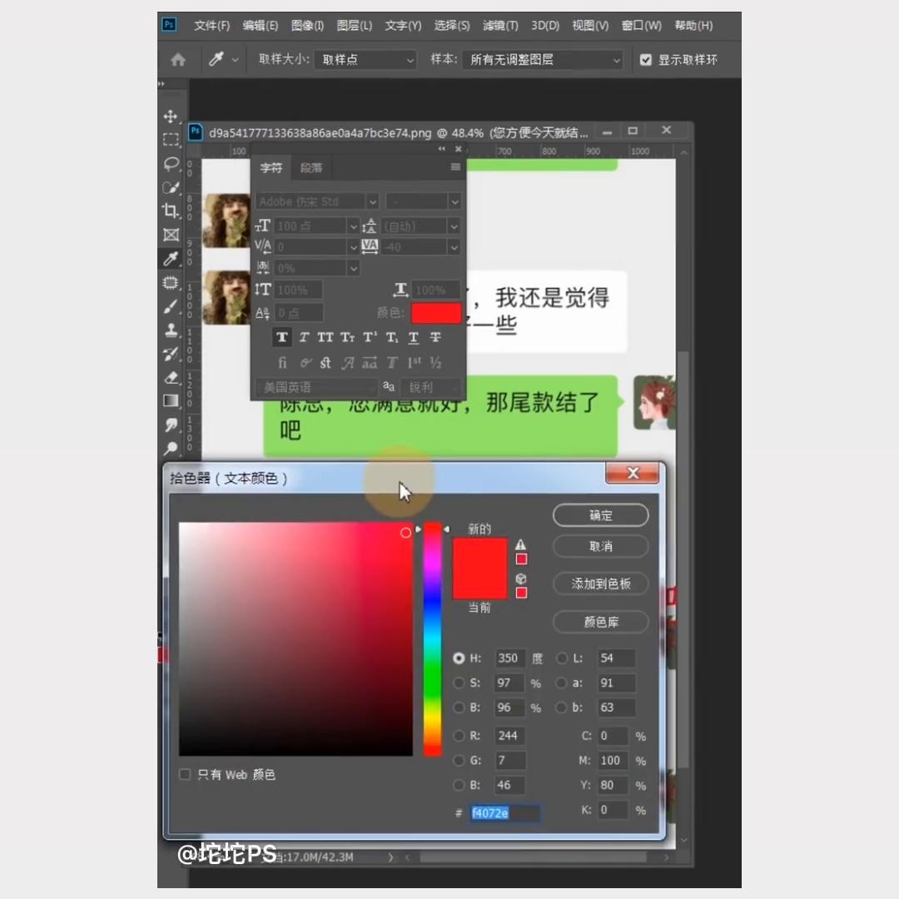Screen dimensions: 899x899
Task: Click the 添加到色板 button
Action: point(600,584)
